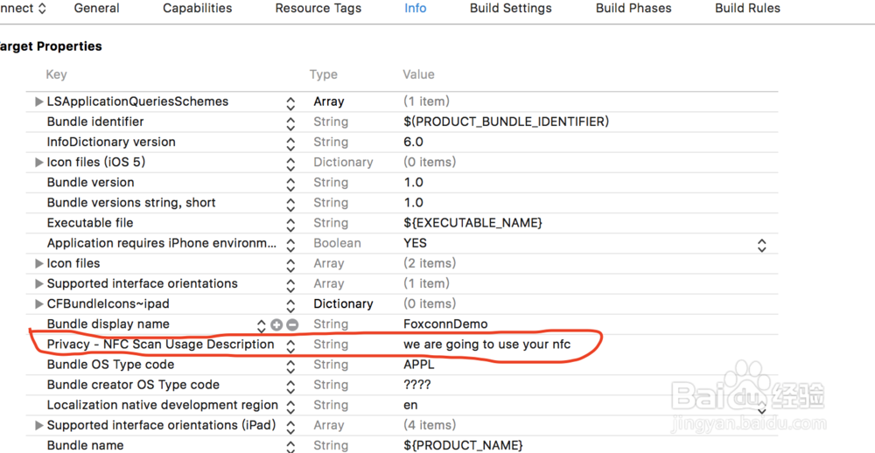The height and width of the screenshot is (453, 875).
Task: Open the Capabilities tab
Action: [198, 9]
